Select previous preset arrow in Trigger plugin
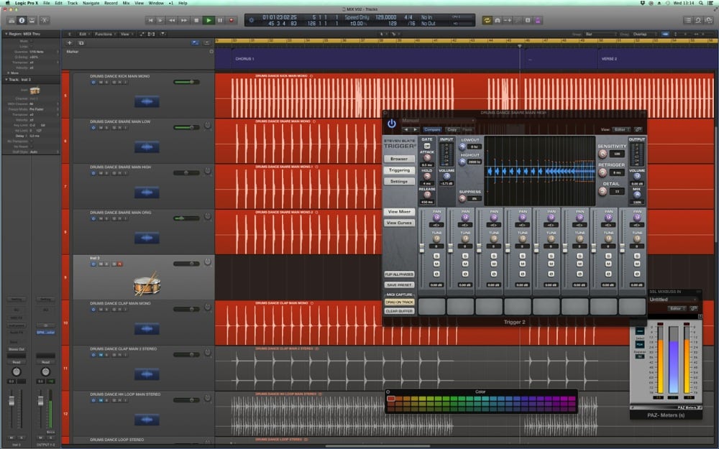Viewport: 719px width, 449px height. (406, 129)
